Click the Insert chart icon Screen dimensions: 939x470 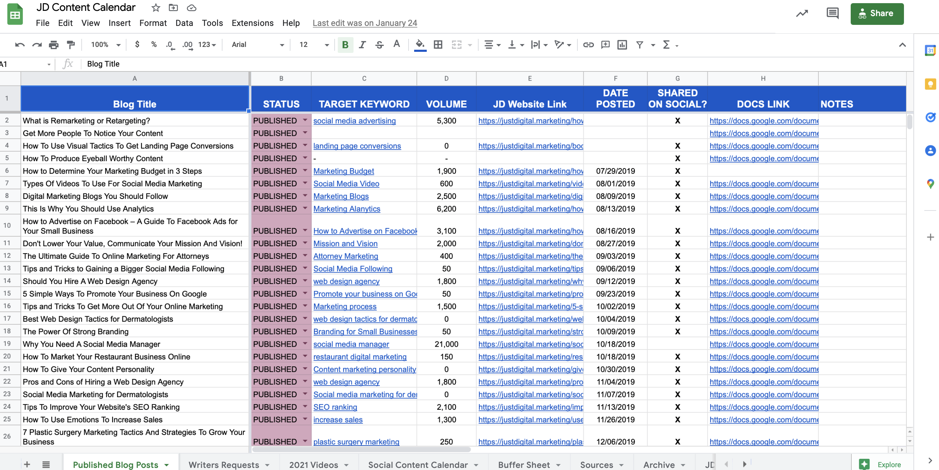[x=622, y=45]
